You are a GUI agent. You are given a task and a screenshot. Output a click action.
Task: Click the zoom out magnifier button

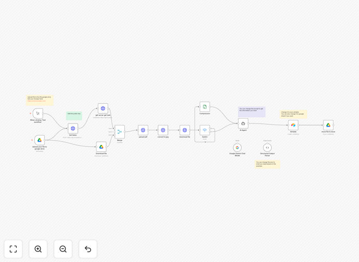pyautogui.click(x=63, y=249)
